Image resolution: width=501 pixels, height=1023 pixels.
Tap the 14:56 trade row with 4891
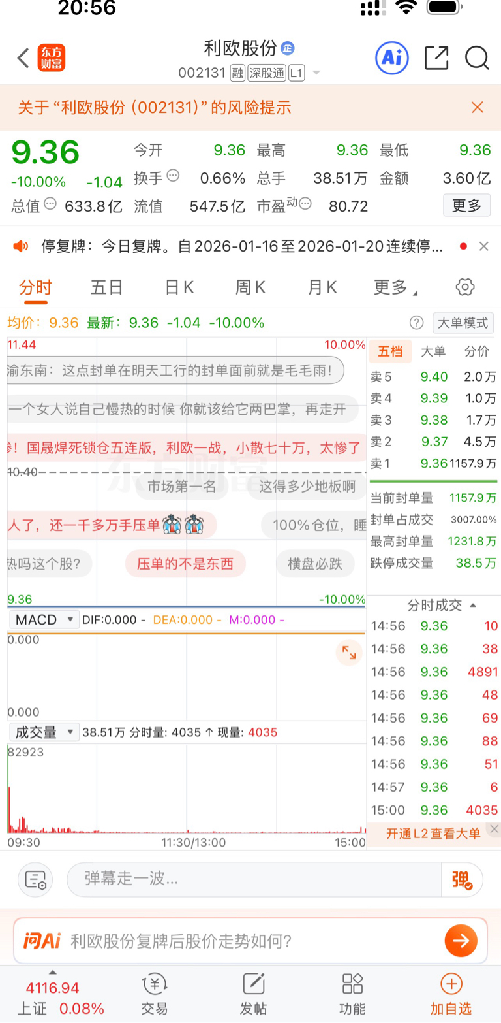pos(434,672)
